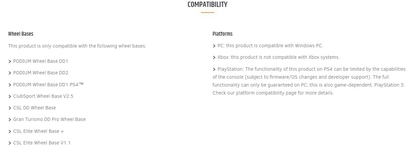
Task: Click the PC Windows compatibility statement
Action: point(270,46)
